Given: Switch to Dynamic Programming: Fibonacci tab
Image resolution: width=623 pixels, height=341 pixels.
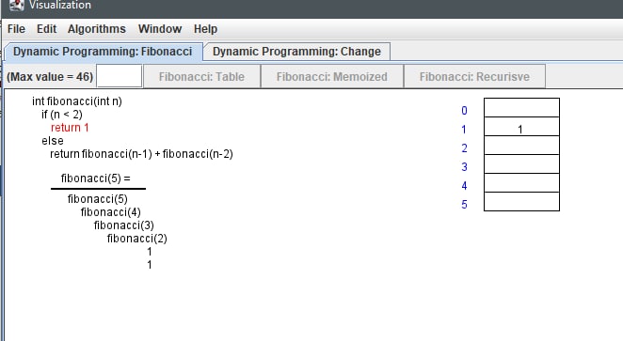Looking at the screenshot, I should [x=103, y=52].
